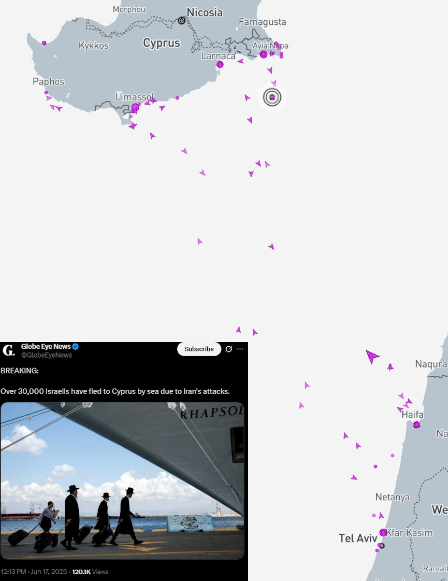The image size is (448, 581).
Task: Open the tweet's more options menu
Action: (240, 349)
